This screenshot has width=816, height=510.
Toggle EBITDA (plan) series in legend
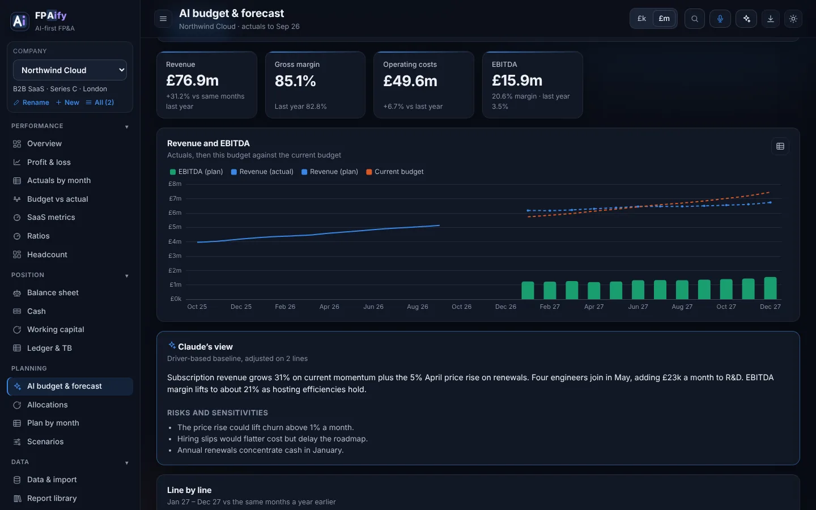(196, 172)
